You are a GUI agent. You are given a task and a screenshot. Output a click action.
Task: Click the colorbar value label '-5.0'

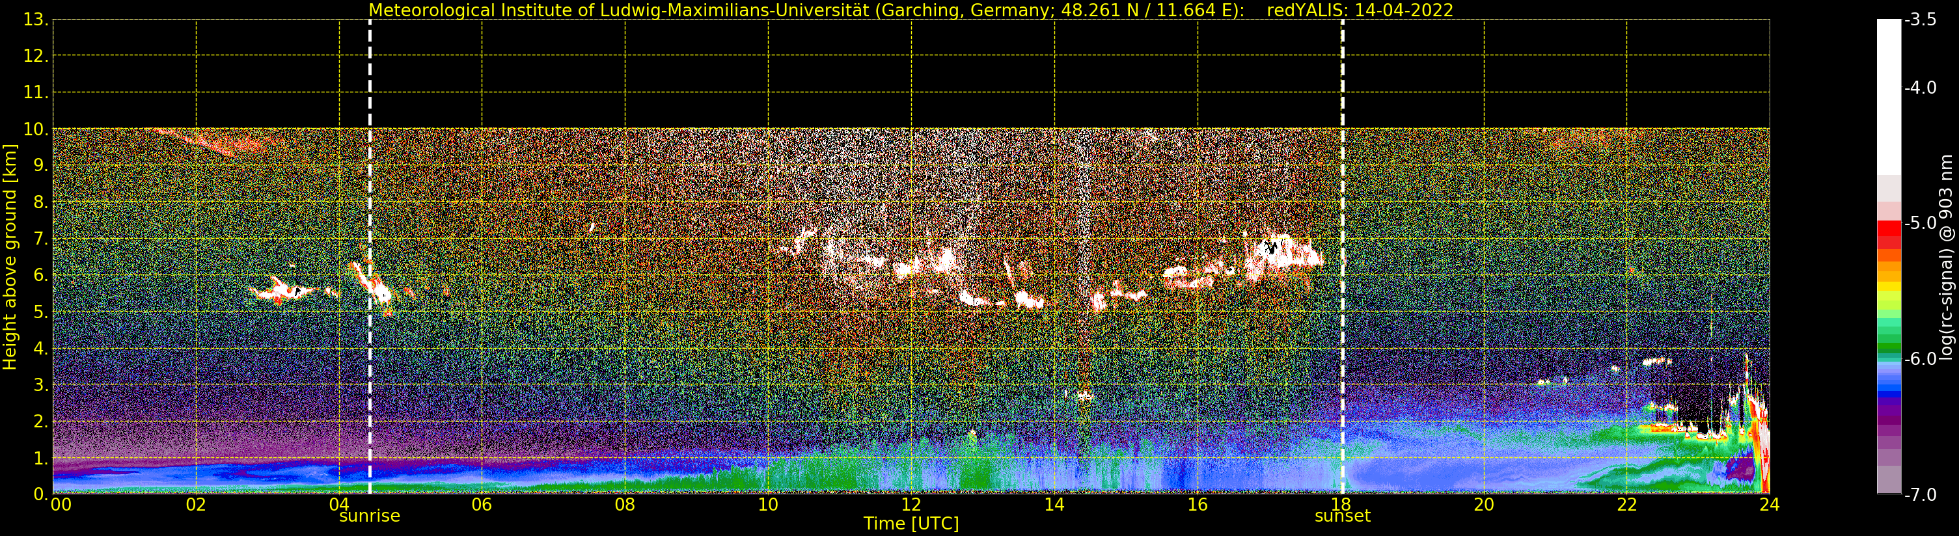pos(1920,222)
